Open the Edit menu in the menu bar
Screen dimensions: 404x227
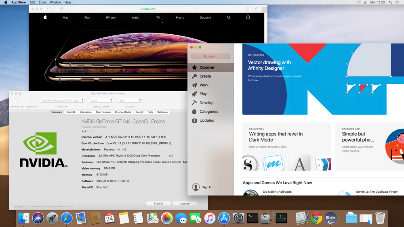click(x=32, y=2)
